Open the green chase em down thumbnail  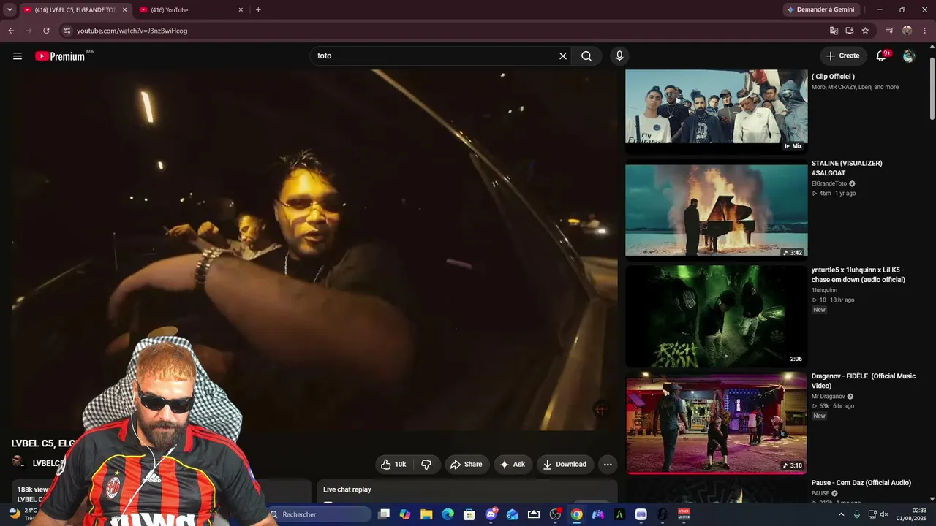717,316
